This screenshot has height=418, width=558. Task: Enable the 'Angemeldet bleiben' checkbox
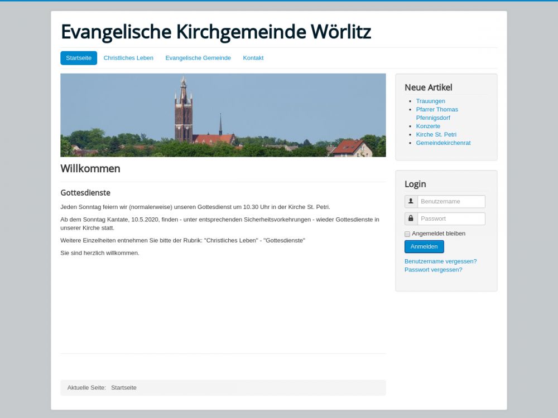tap(407, 234)
